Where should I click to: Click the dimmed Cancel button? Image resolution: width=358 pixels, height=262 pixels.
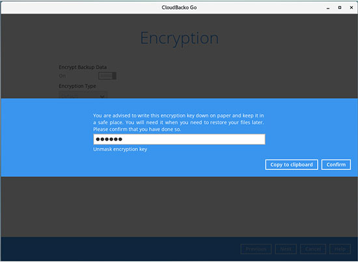pyautogui.click(x=313, y=249)
